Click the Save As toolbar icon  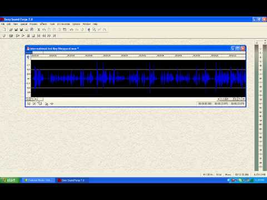click(21, 29)
